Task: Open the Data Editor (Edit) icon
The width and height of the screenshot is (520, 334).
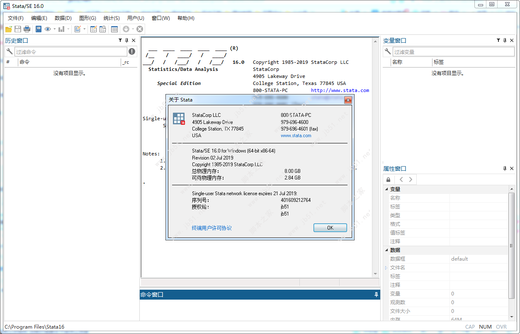Action: coord(94,29)
